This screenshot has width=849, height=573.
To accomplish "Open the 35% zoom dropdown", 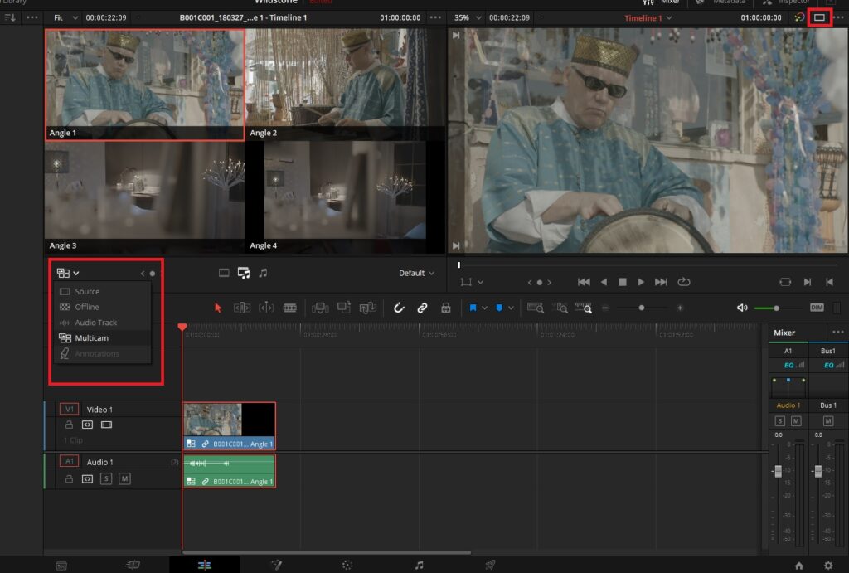I will 468,17.
